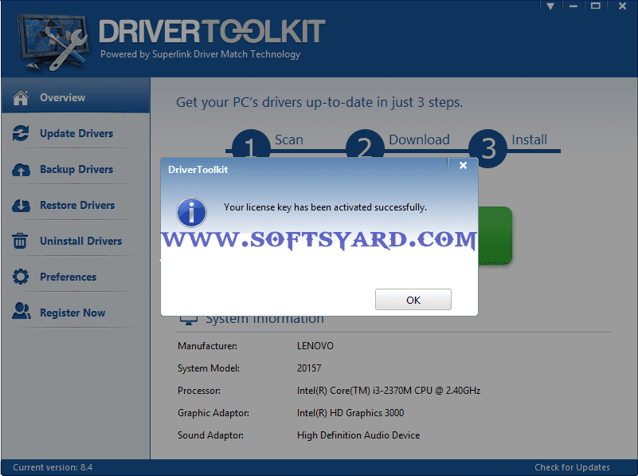This screenshot has width=638, height=476.
Task: Go to Update Drivers
Action: (x=76, y=134)
